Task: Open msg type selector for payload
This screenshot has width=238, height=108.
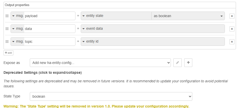Action: pyautogui.click(x=17, y=16)
